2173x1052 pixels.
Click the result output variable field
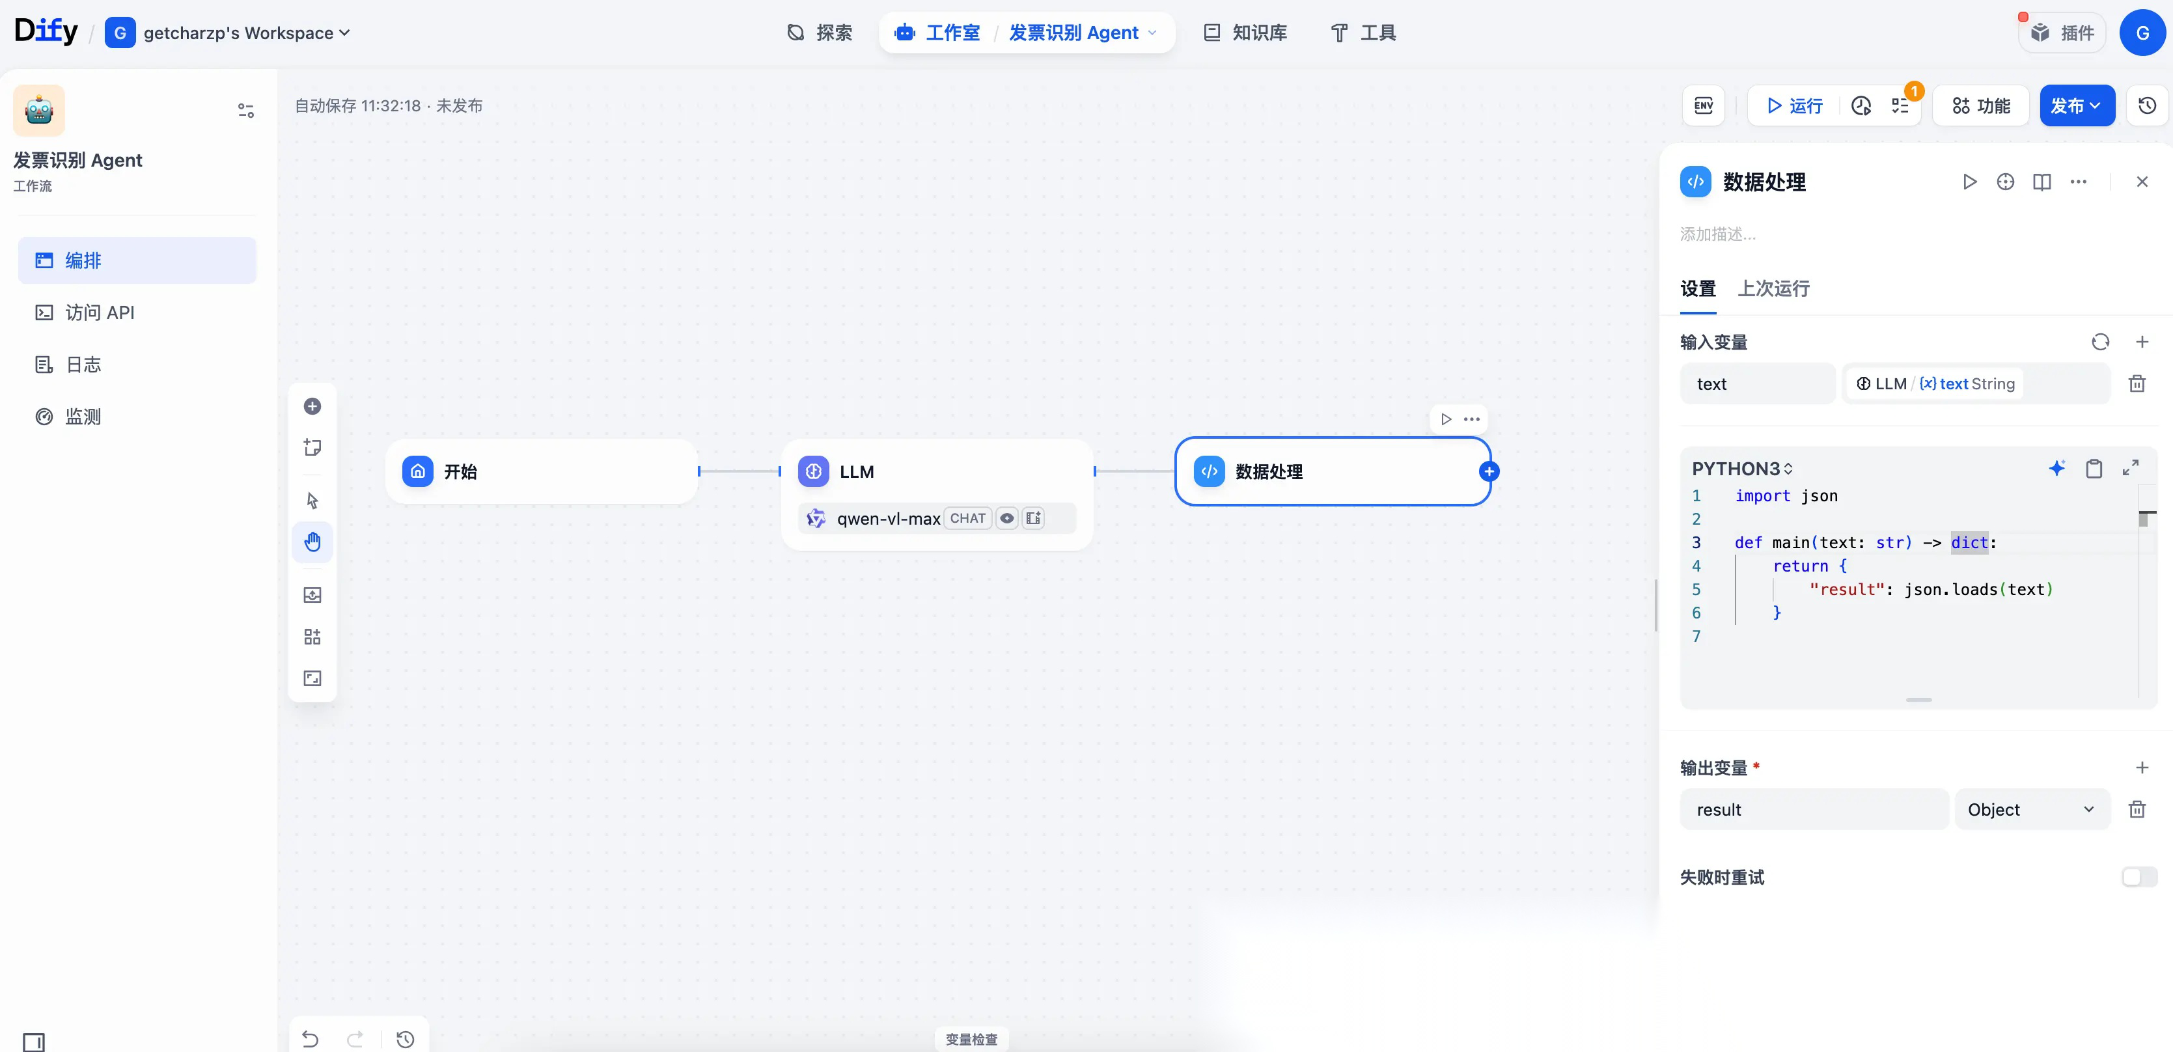1814,810
